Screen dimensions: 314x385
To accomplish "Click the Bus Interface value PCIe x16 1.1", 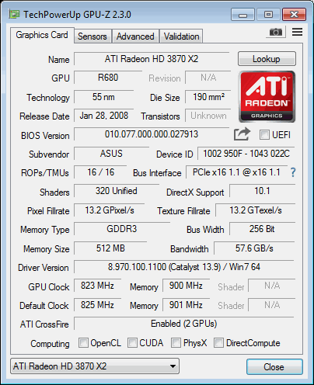I will click(236, 172).
